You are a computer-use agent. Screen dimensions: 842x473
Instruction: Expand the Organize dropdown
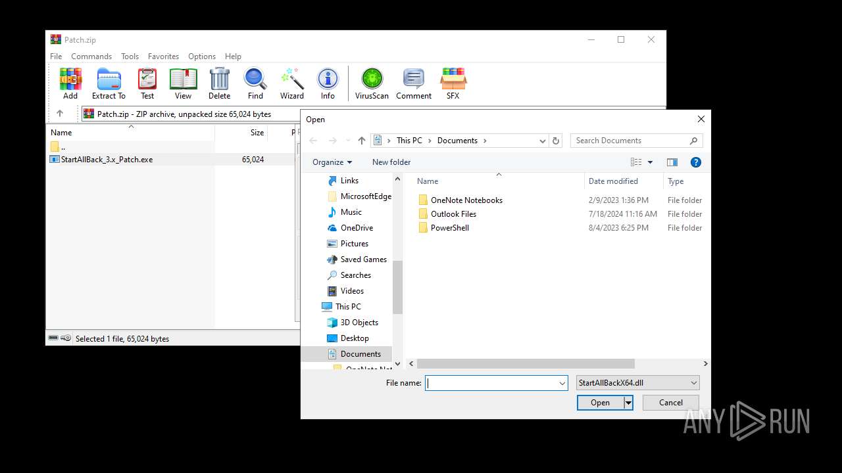coord(332,162)
